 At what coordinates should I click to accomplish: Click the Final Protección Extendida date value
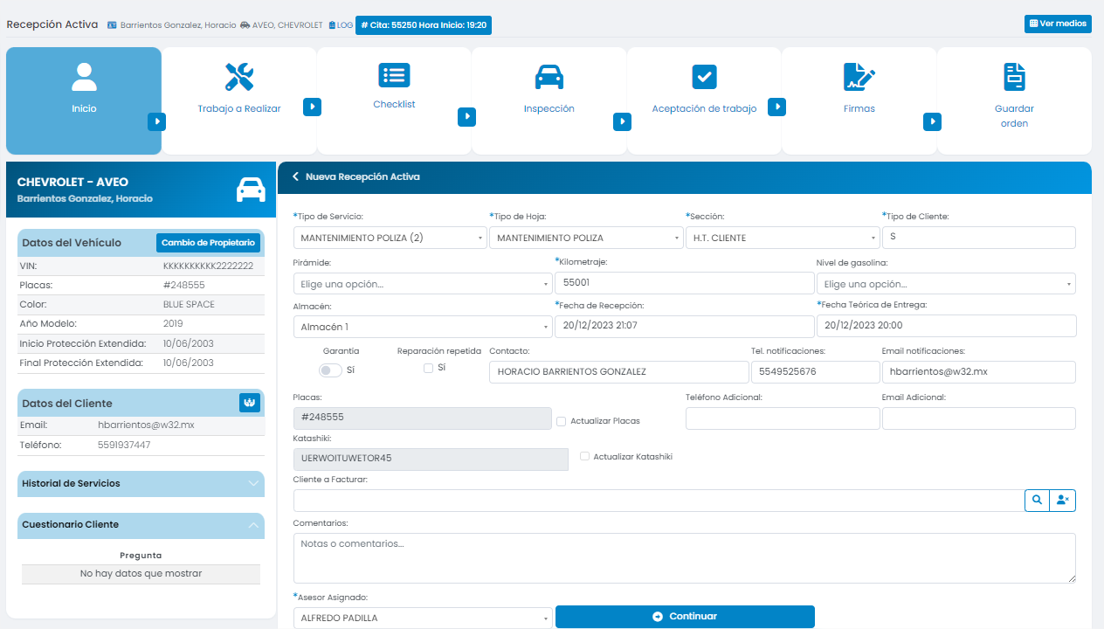point(188,363)
